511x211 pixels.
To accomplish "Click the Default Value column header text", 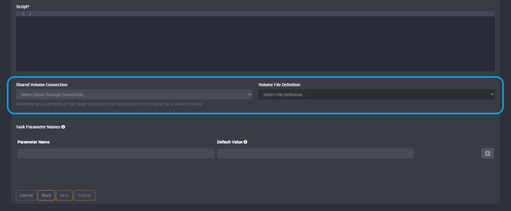I will [x=230, y=142].
